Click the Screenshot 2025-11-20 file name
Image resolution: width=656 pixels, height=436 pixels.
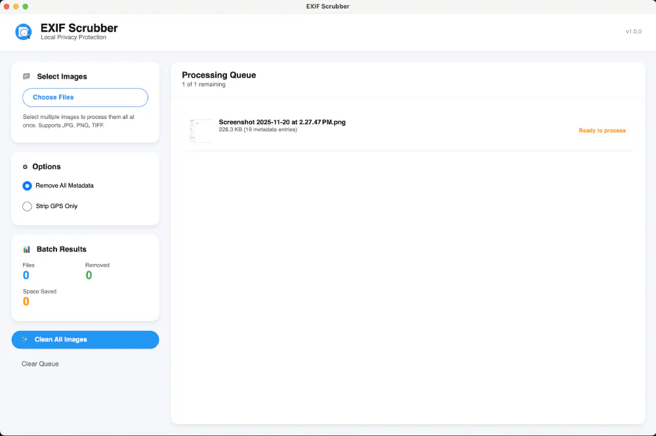282,122
